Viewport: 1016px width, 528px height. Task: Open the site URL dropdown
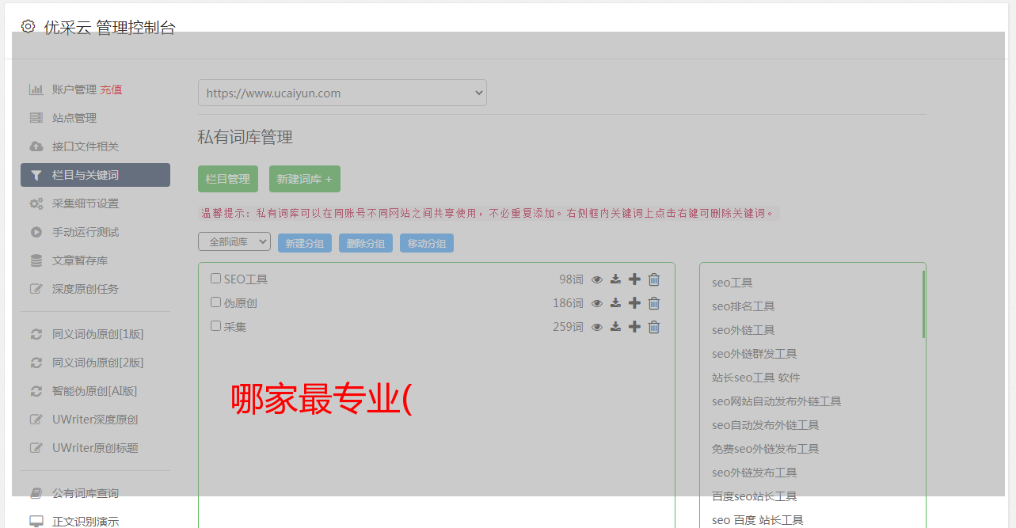point(342,93)
